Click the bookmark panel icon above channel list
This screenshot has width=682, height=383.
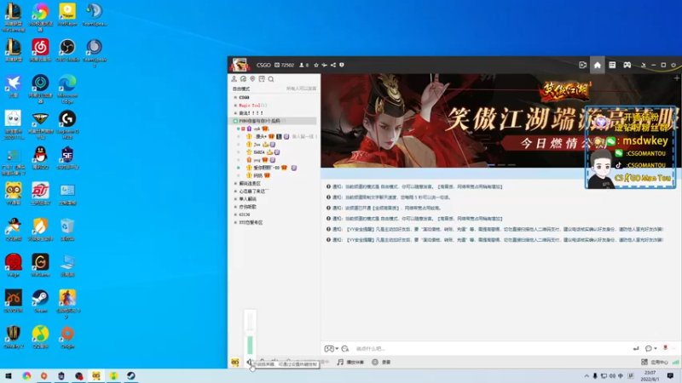coord(262,79)
